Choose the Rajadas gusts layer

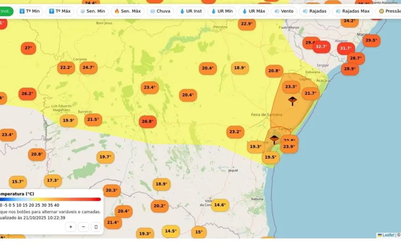[x=315, y=11]
